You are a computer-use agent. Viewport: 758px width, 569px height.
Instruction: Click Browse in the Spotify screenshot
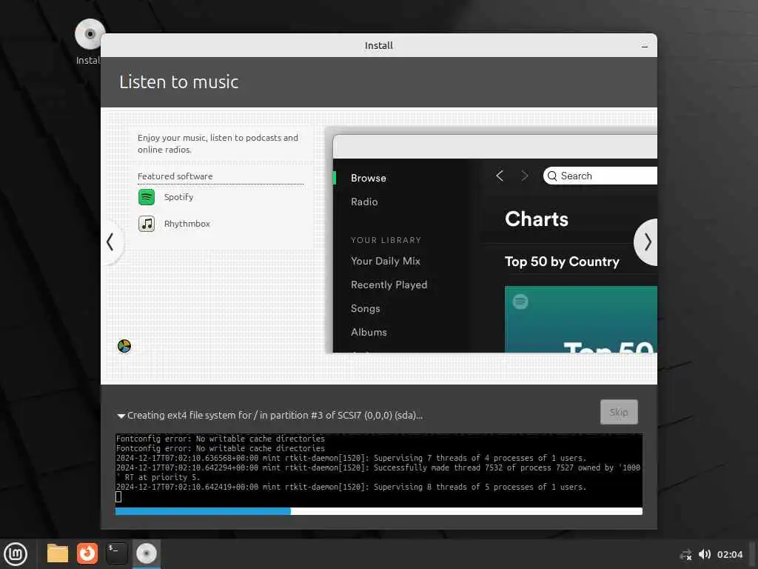coord(369,178)
